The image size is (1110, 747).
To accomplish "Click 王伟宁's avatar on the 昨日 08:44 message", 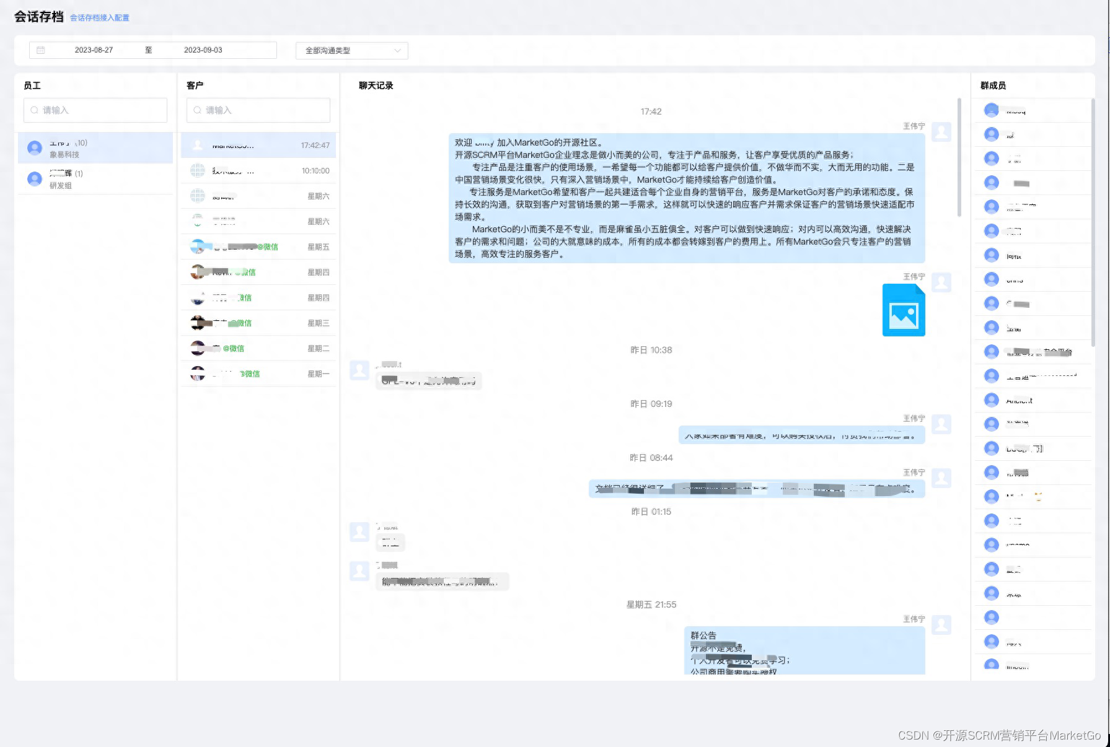I will point(941,478).
